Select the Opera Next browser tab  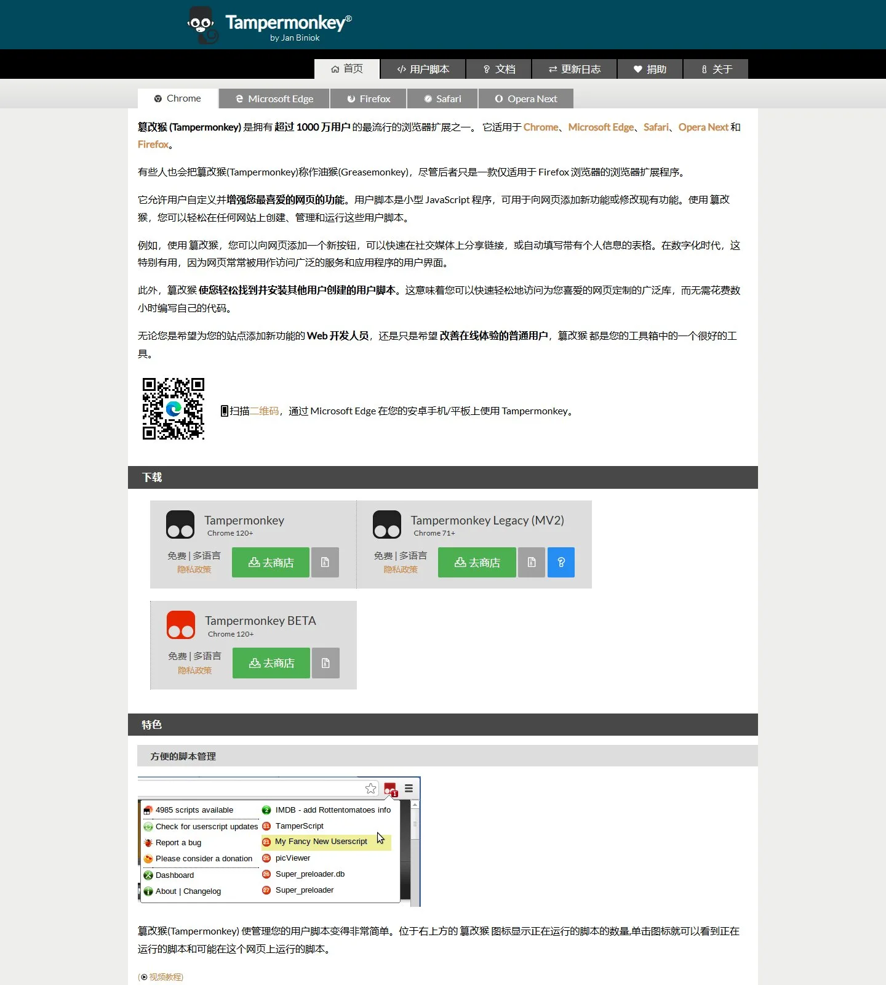[526, 98]
